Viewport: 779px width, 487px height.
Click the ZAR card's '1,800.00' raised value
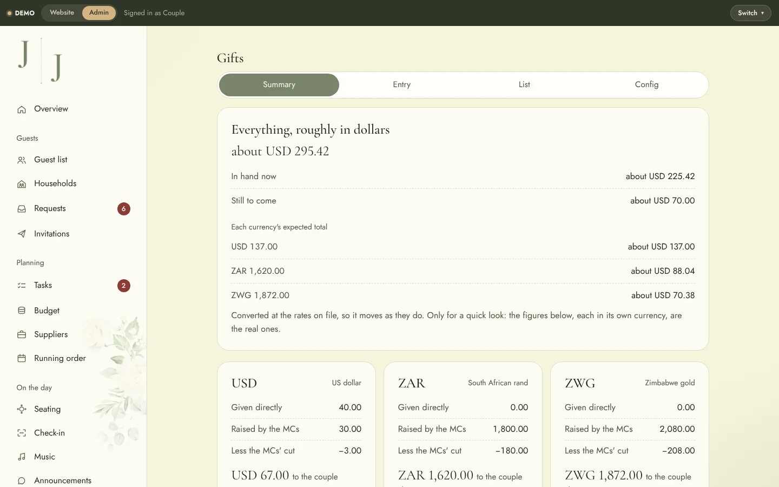coord(510,429)
